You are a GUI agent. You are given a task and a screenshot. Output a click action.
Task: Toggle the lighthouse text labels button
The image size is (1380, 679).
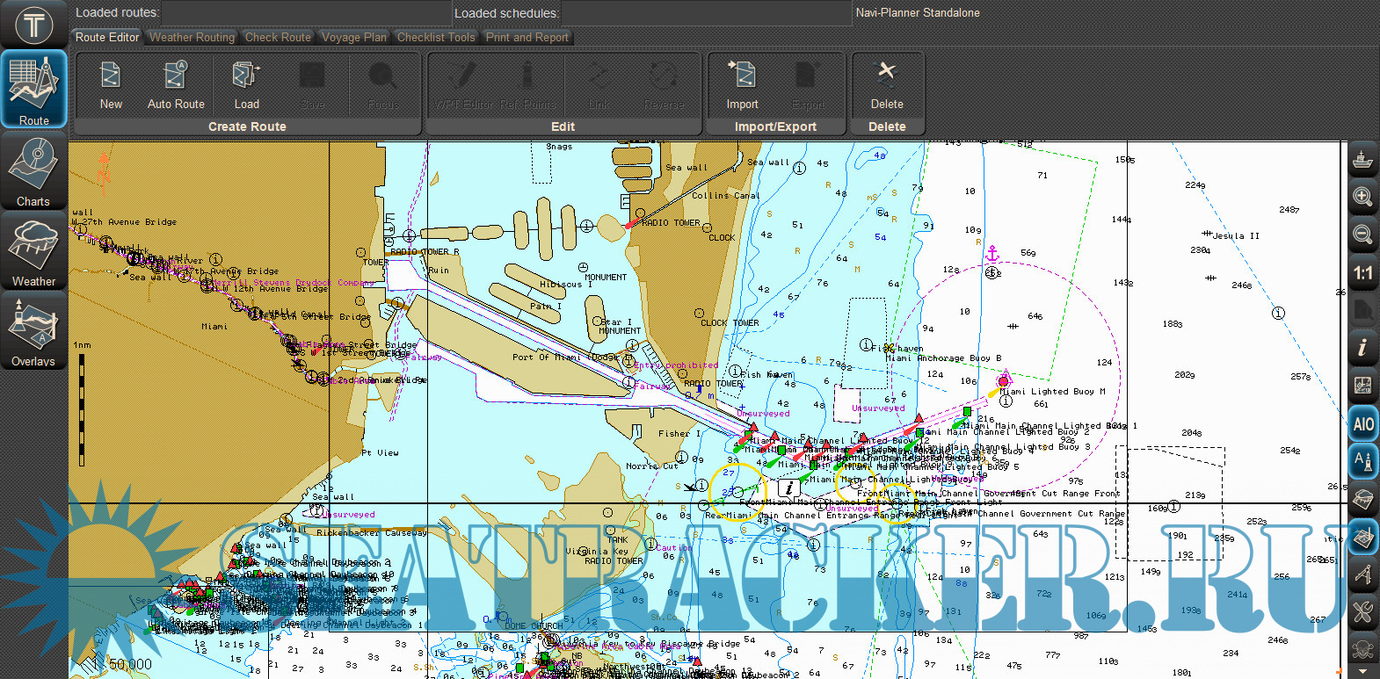pyautogui.click(x=1362, y=461)
